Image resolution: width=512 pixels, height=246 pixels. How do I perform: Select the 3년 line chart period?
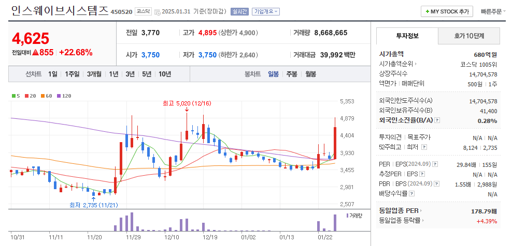130,74
